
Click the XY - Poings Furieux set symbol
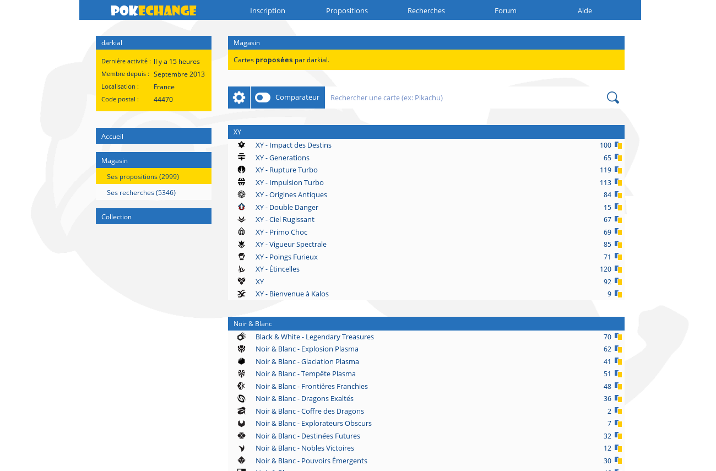tap(241, 257)
